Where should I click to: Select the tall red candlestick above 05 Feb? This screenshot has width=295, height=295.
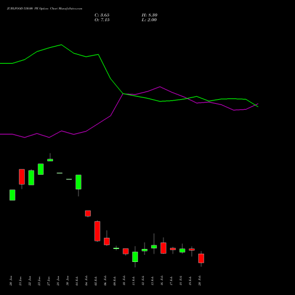[97, 231]
